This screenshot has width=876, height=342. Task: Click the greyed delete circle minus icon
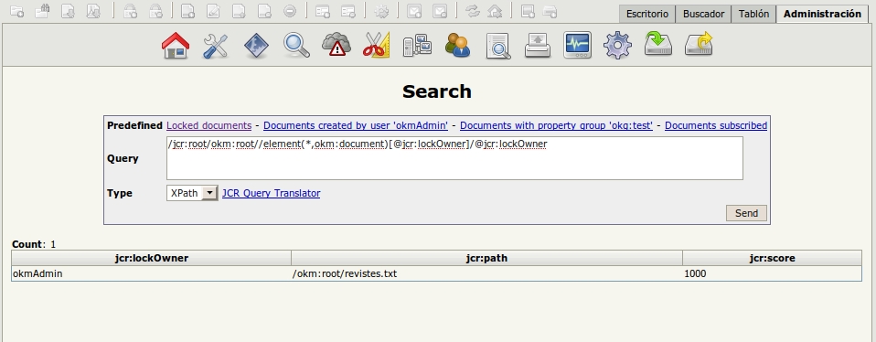point(289,11)
